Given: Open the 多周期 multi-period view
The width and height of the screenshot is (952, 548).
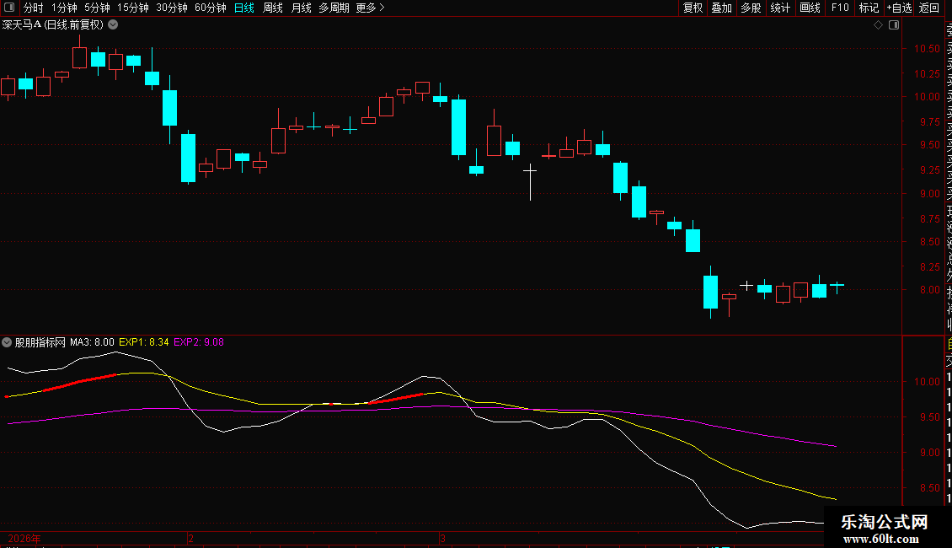Looking at the screenshot, I should (x=334, y=8).
